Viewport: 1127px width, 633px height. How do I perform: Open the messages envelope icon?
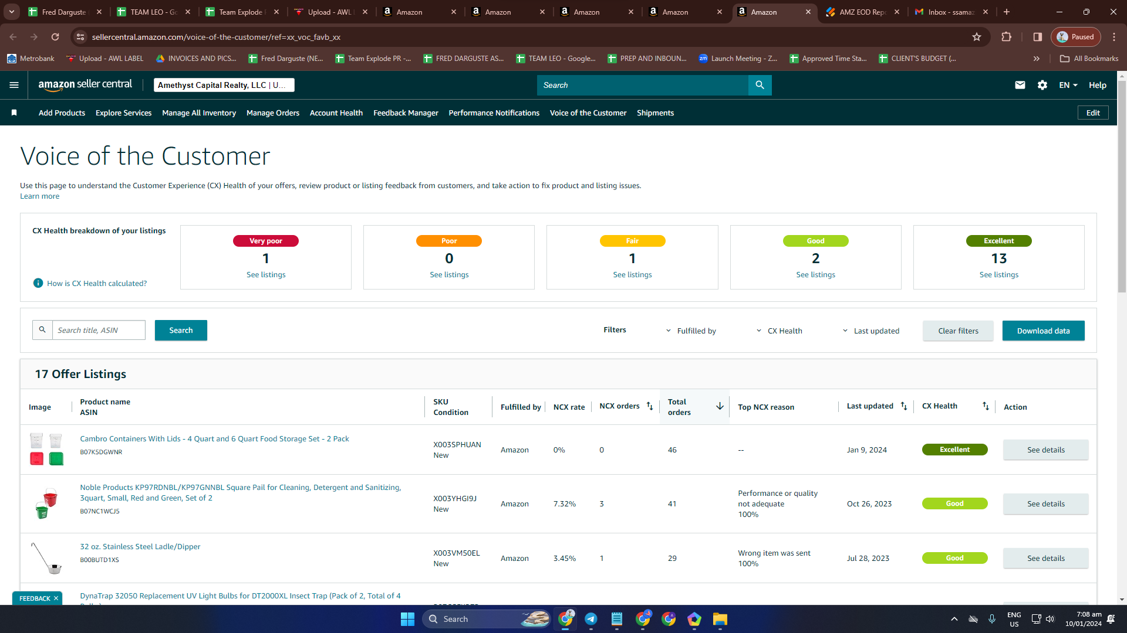click(x=1020, y=85)
